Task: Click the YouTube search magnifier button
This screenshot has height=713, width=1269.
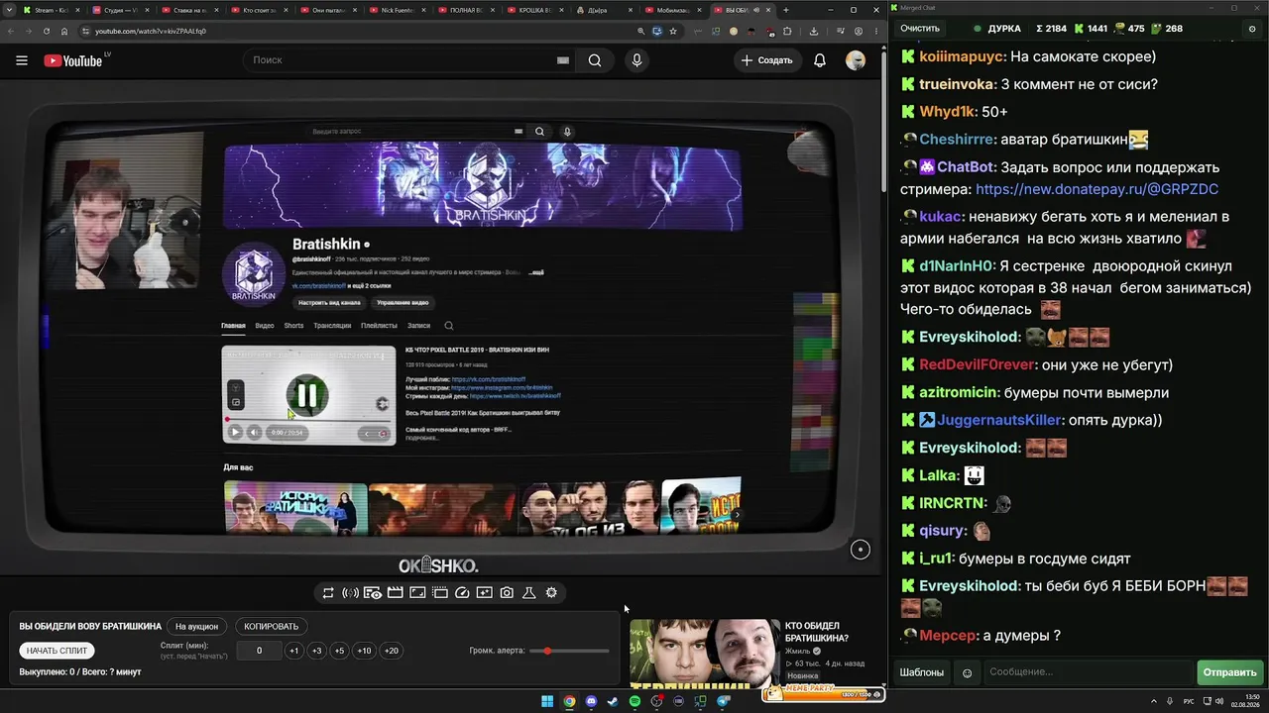Action: [x=595, y=60]
